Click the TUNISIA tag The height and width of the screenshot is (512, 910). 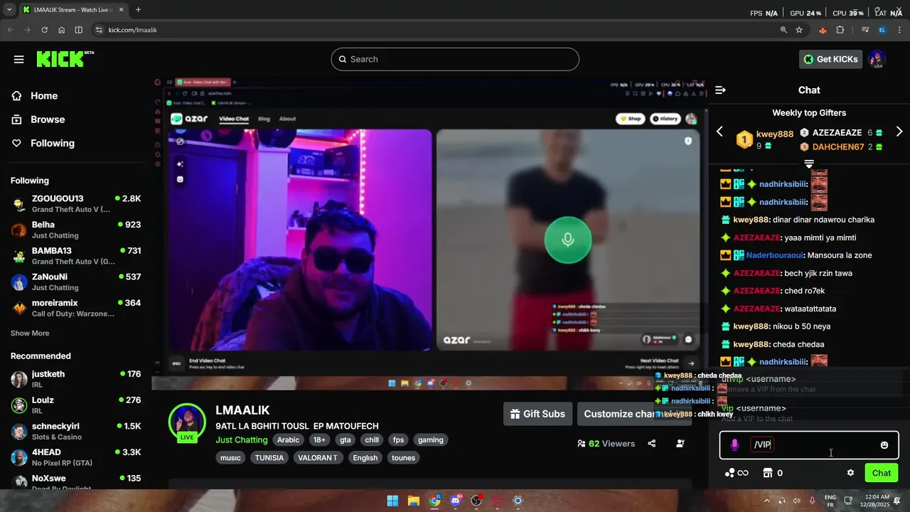point(269,458)
